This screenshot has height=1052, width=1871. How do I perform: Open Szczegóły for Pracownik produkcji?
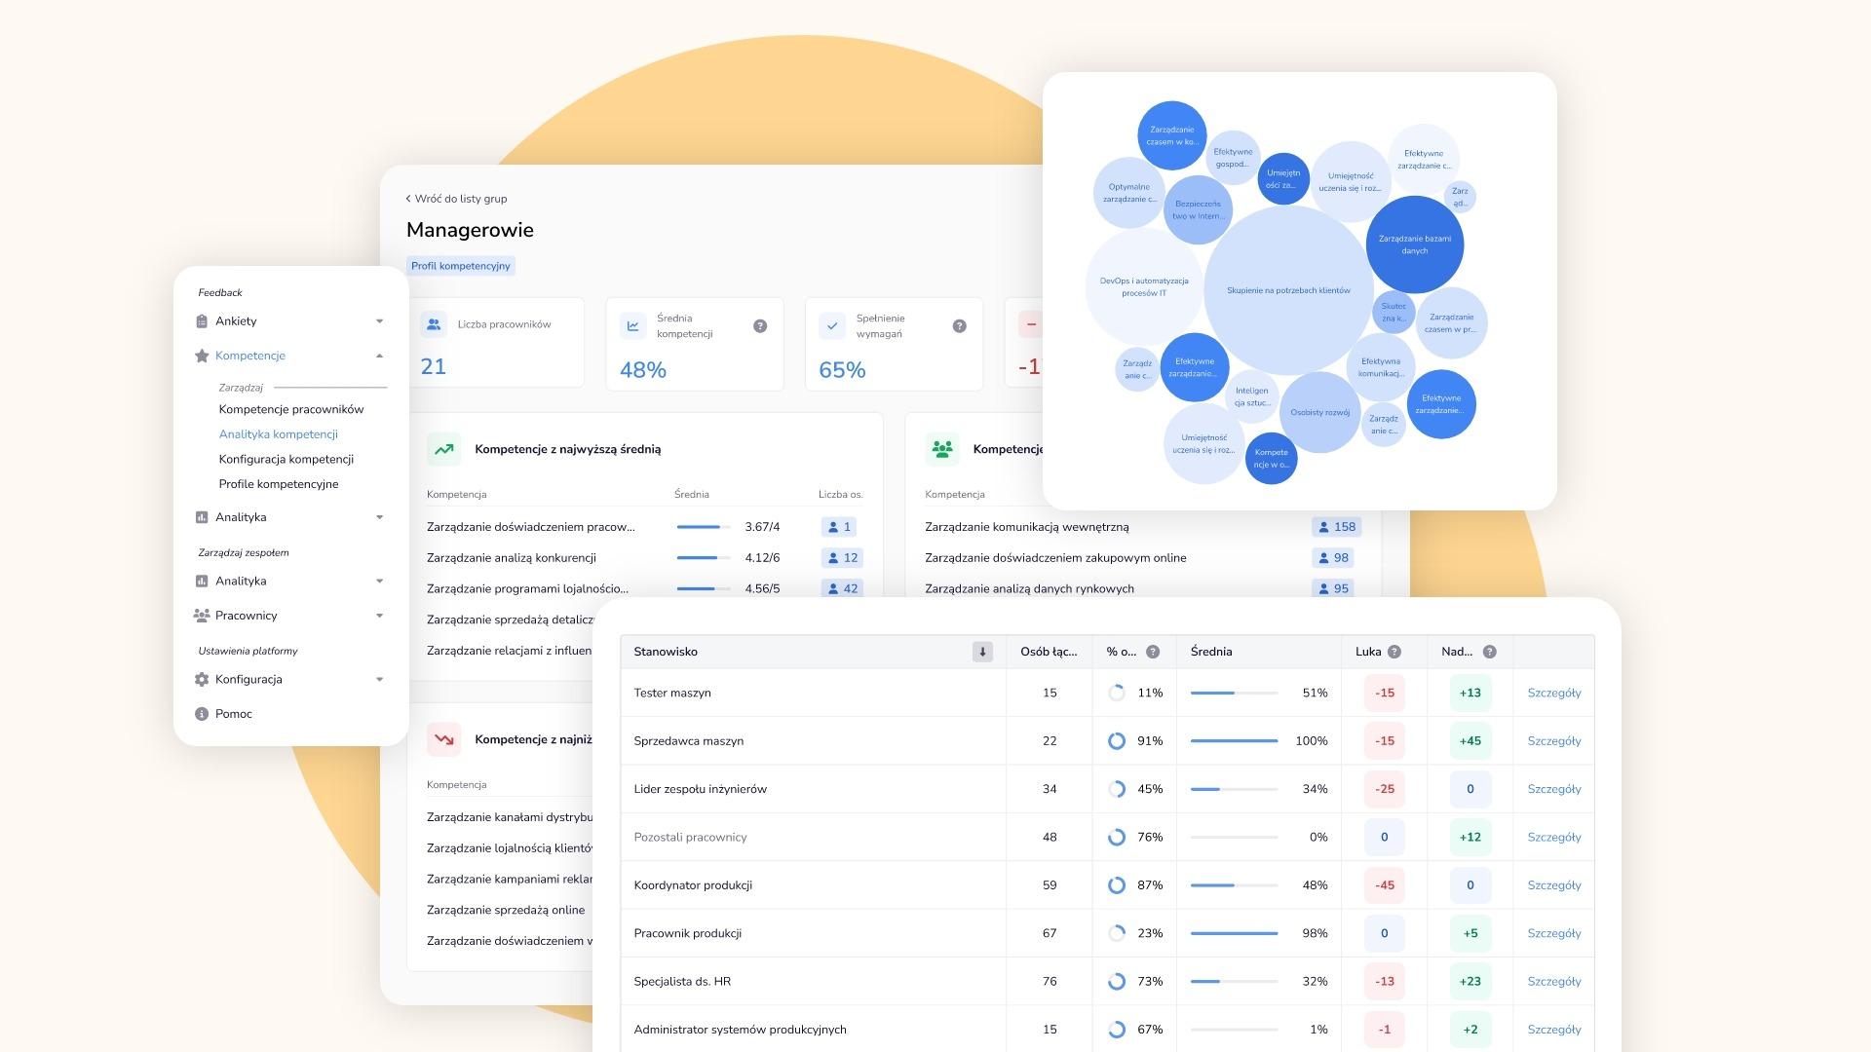click(x=1554, y=933)
